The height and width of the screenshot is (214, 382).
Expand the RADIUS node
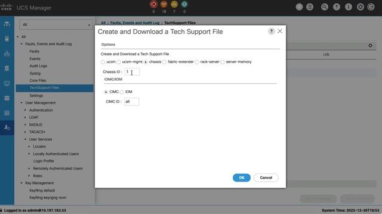[x=25, y=125]
